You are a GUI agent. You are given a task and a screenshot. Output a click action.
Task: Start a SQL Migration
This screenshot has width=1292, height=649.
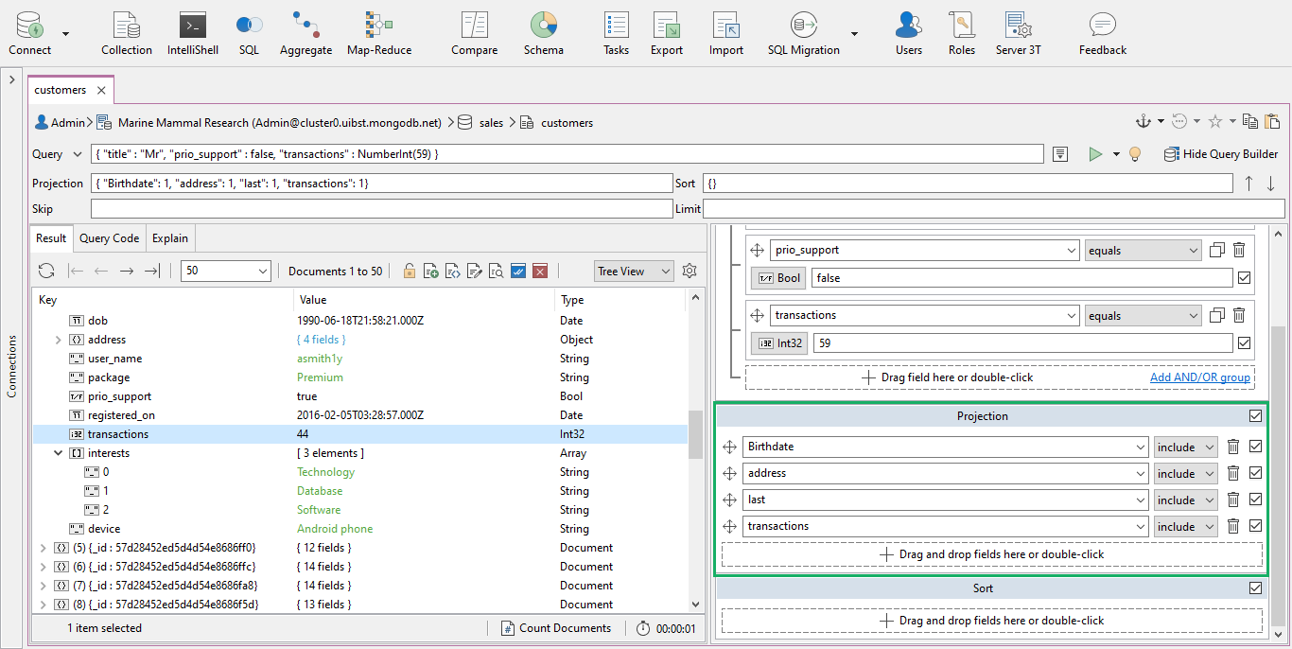coord(802,33)
